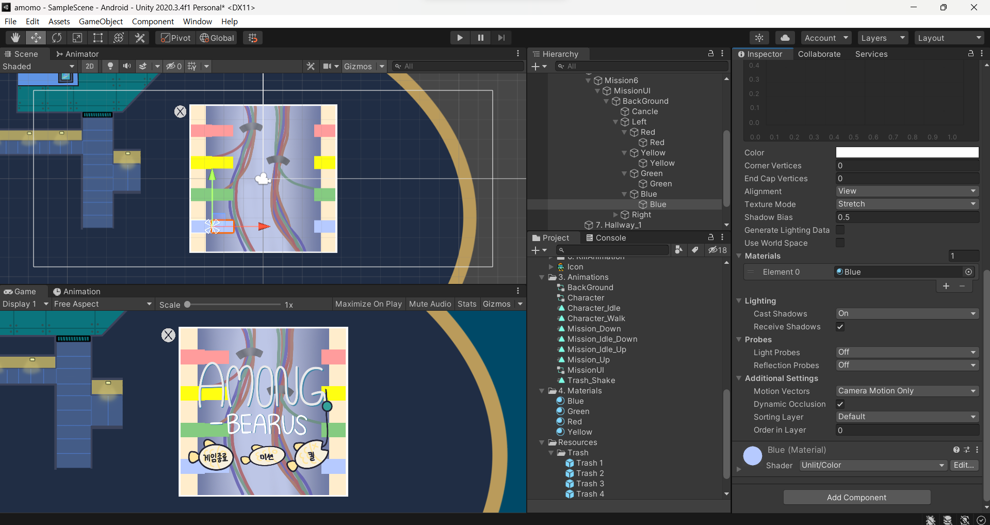Screen dimensions: 990x525
Task: Select the Move tool
Action: point(36,38)
